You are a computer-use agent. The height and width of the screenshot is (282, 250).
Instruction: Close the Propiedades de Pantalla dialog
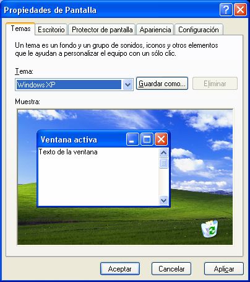coord(240,9)
